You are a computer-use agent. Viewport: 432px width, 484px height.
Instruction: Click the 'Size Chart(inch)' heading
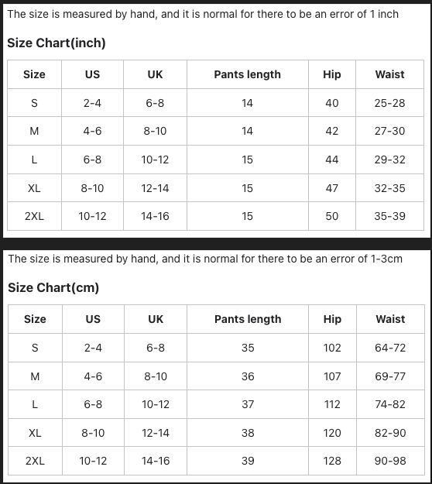click(57, 43)
